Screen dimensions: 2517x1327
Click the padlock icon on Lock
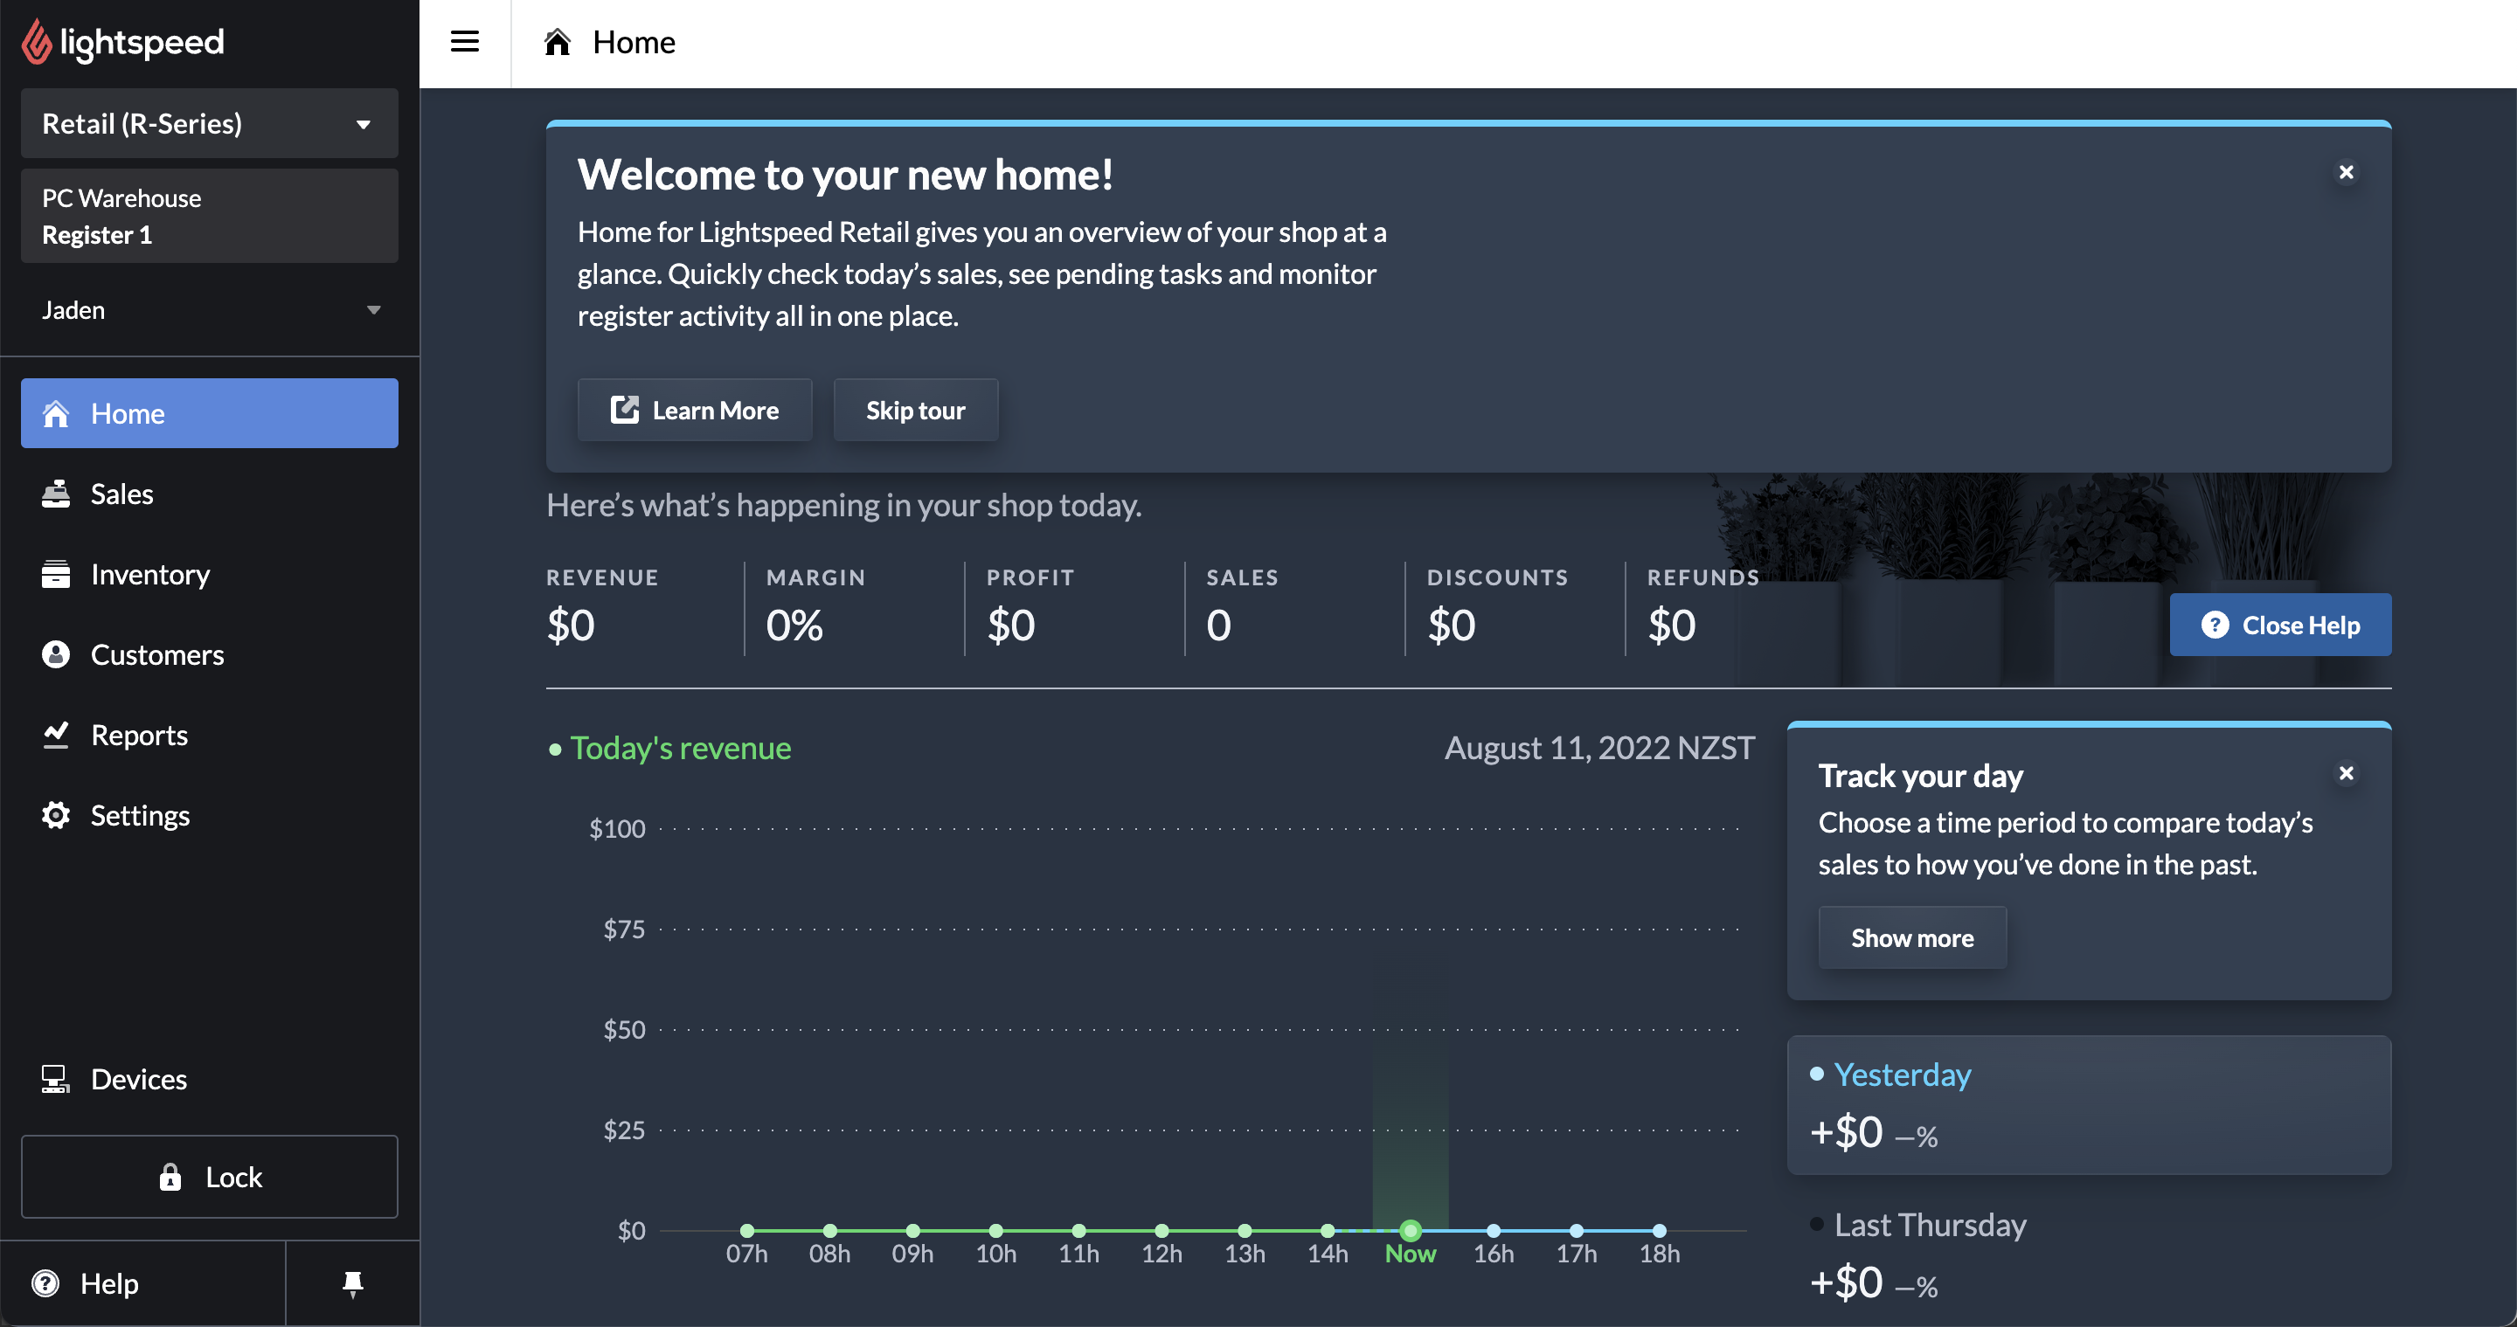point(170,1177)
